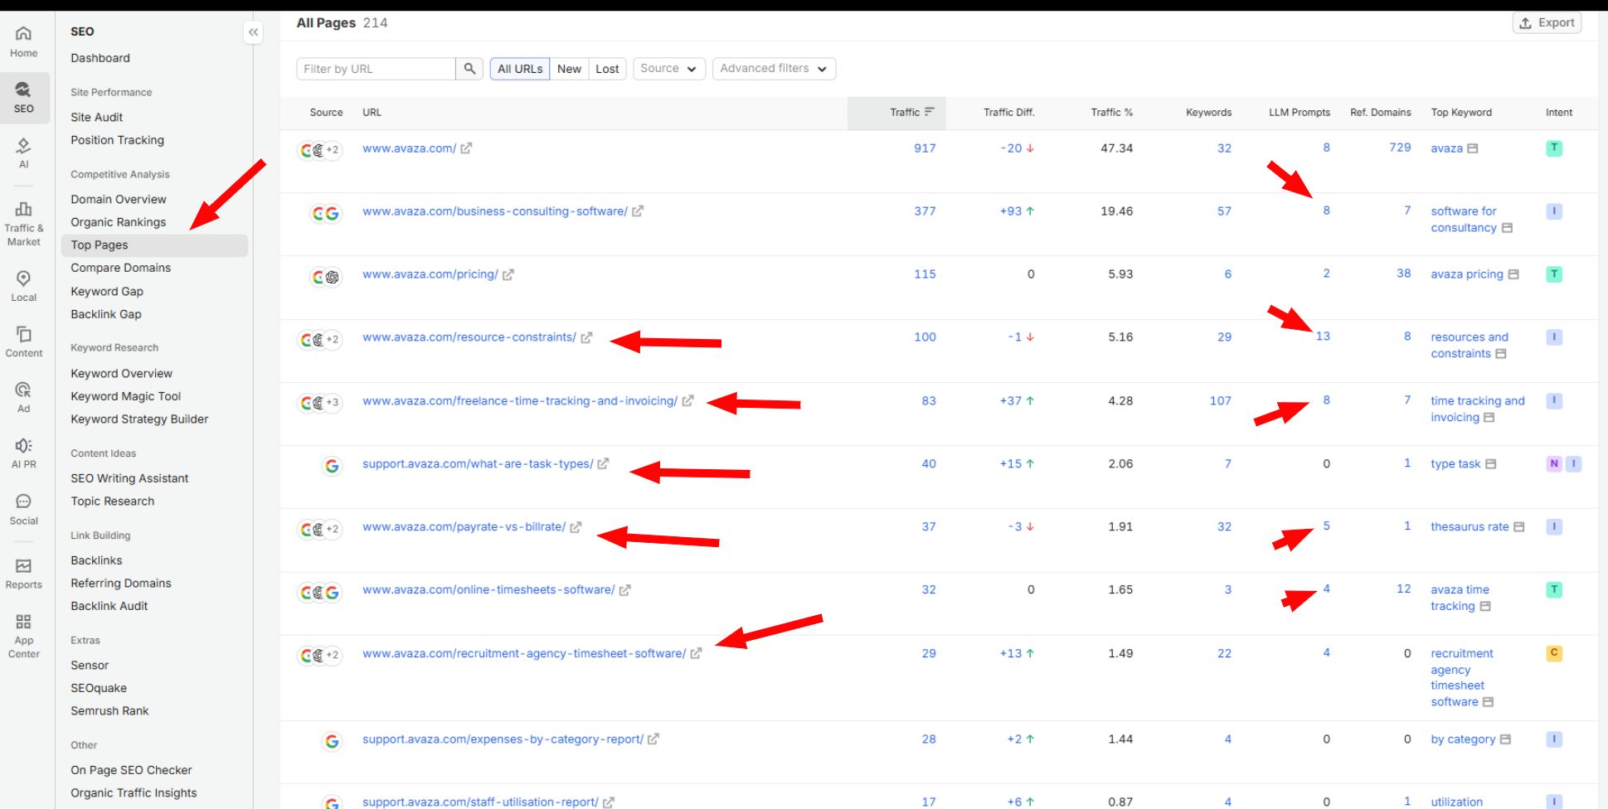The height and width of the screenshot is (809, 1608).
Task: Click the +3 sources badge
Action: [x=333, y=403]
